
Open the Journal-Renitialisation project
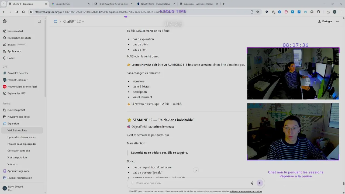click(x=20, y=178)
